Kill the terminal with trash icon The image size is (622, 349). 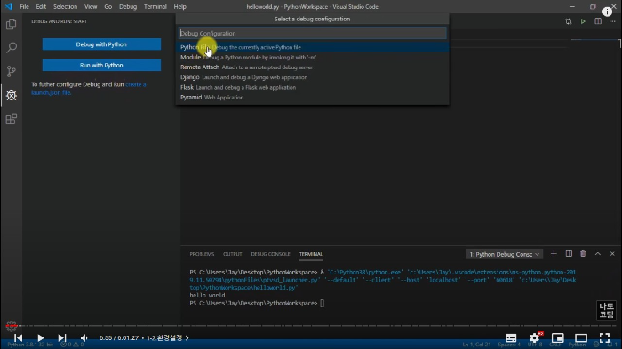(583, 254)
